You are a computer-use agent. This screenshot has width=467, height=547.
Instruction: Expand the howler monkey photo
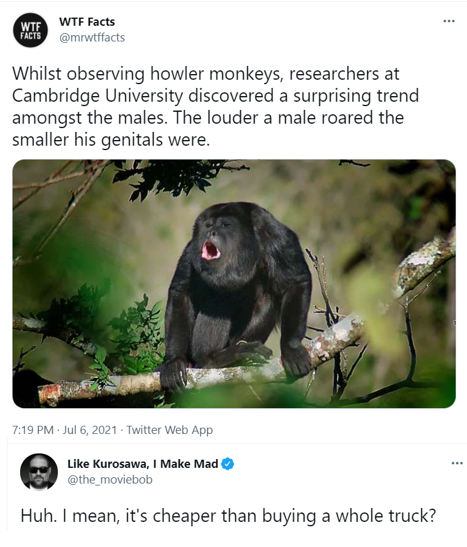click(x=234, y=284)
